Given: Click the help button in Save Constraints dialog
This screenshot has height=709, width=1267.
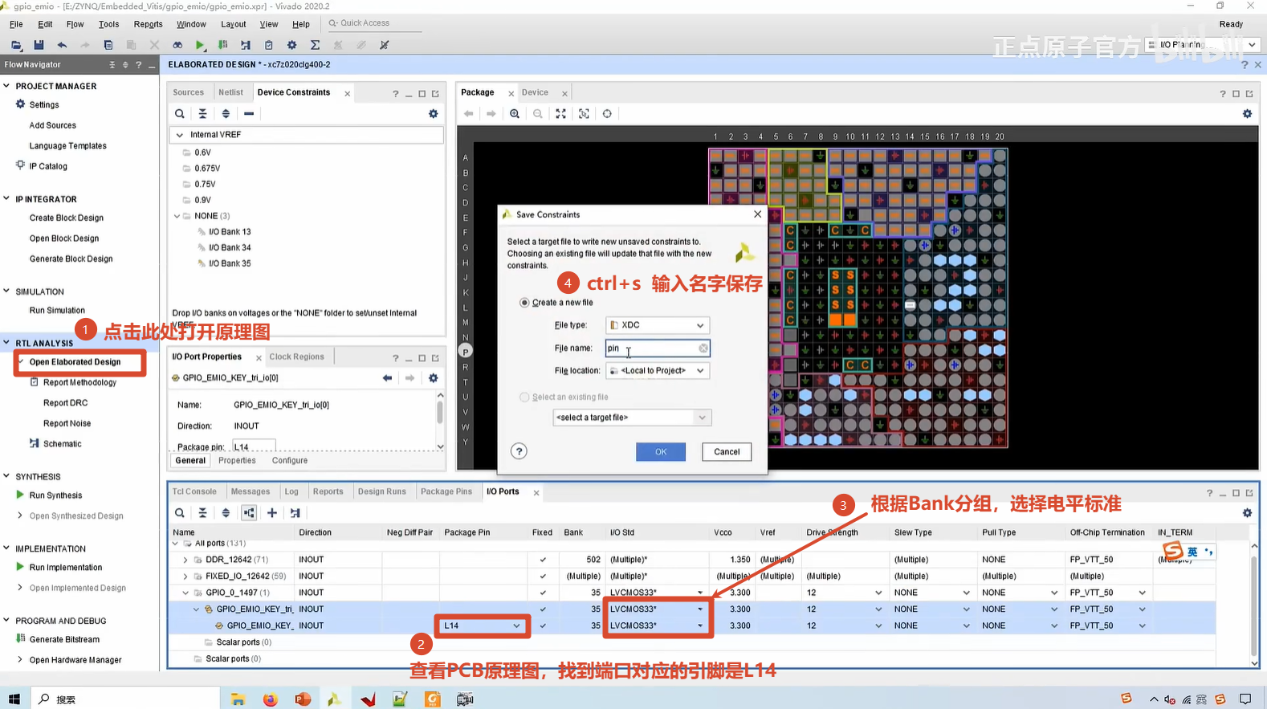Looking at the screenshot, I should click(x=519, y=451).
